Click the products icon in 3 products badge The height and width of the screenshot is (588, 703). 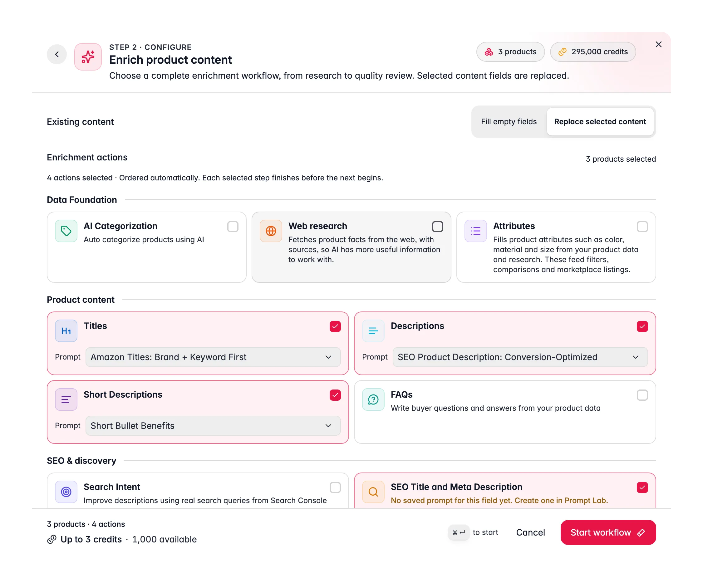489,52
